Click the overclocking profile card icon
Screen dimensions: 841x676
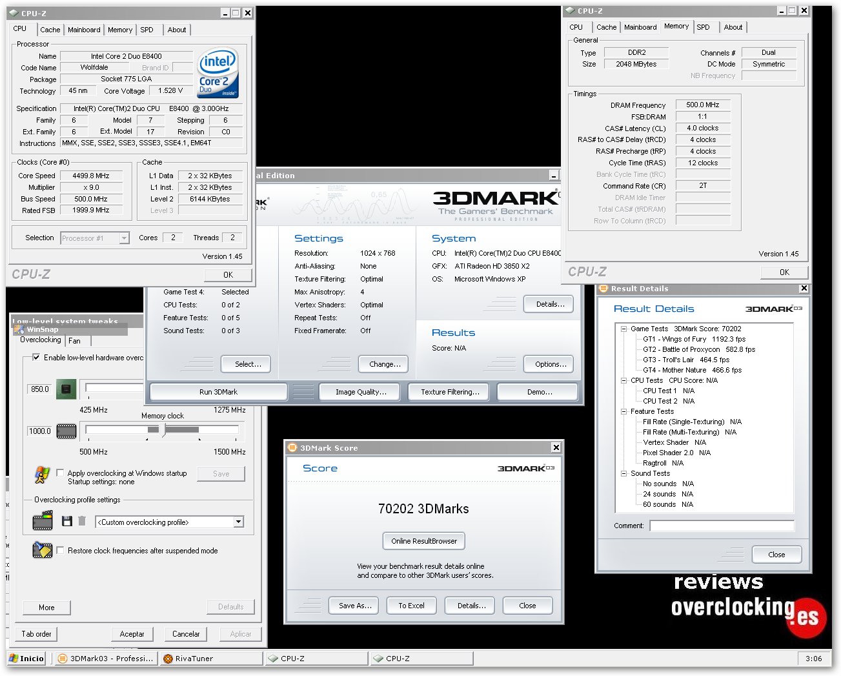(43, 520)
